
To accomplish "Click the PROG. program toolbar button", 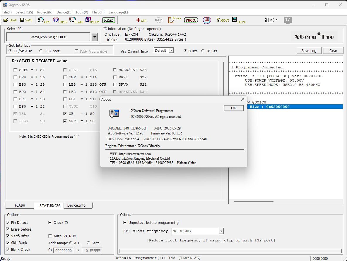I will (191, 20).
